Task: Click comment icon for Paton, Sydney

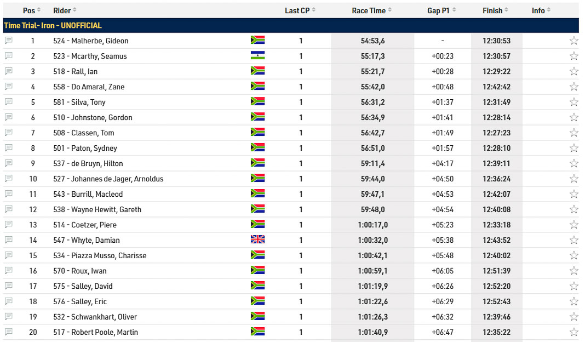Action: [9, 148]
